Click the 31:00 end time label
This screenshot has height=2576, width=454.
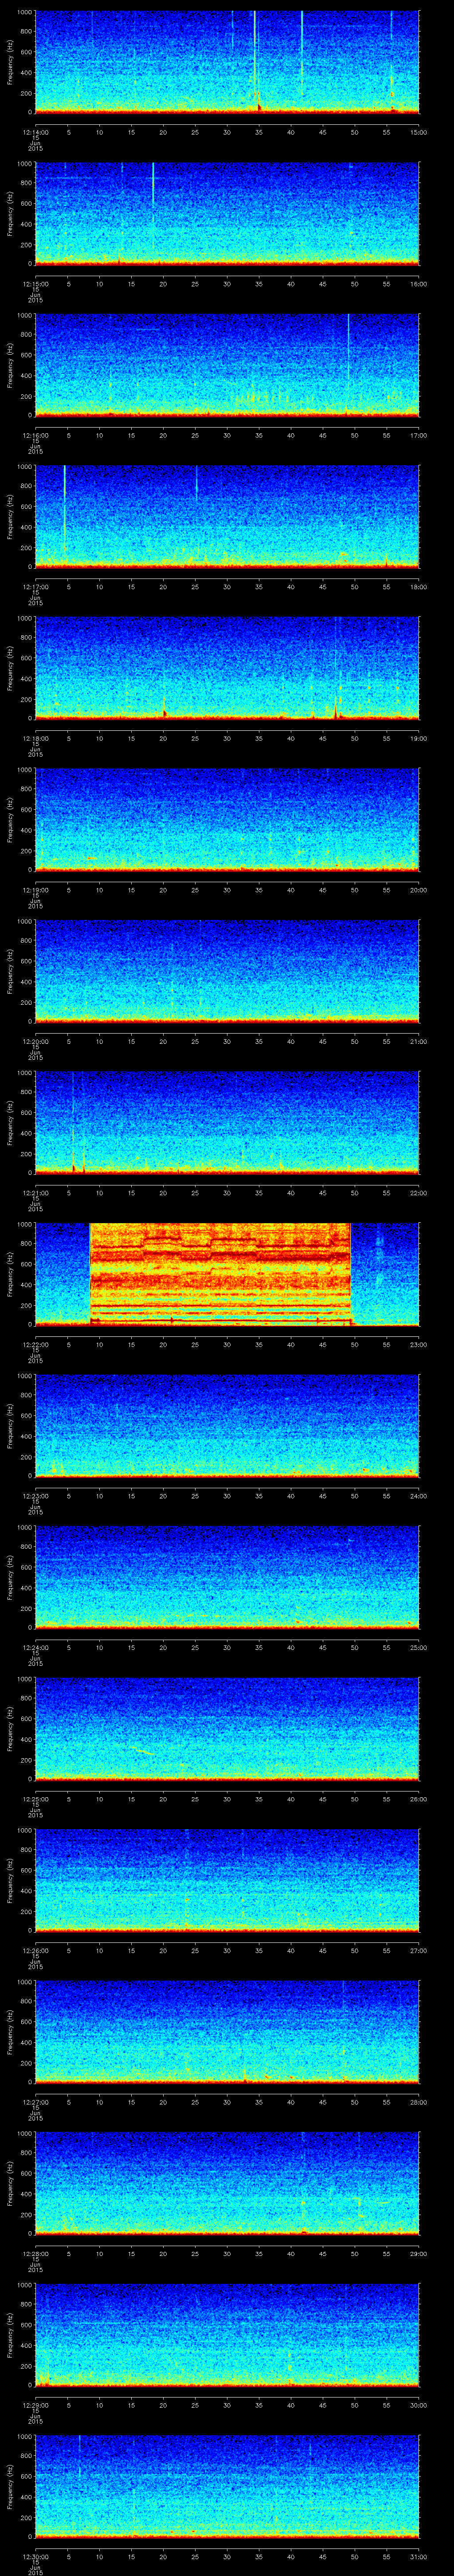418,2556
